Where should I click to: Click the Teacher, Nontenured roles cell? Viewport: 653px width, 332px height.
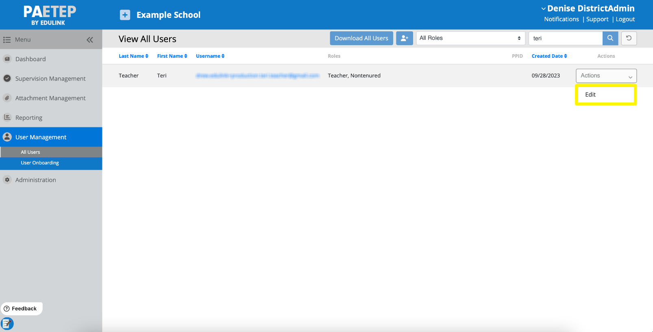click(354, 76)
